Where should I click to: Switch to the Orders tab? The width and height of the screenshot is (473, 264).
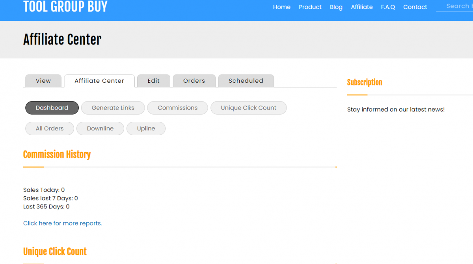[194, 81]
